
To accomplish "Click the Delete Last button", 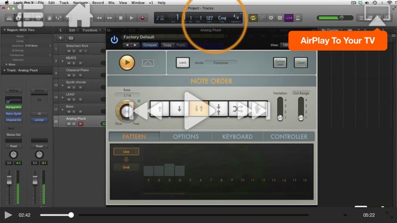I will (280, 62).
